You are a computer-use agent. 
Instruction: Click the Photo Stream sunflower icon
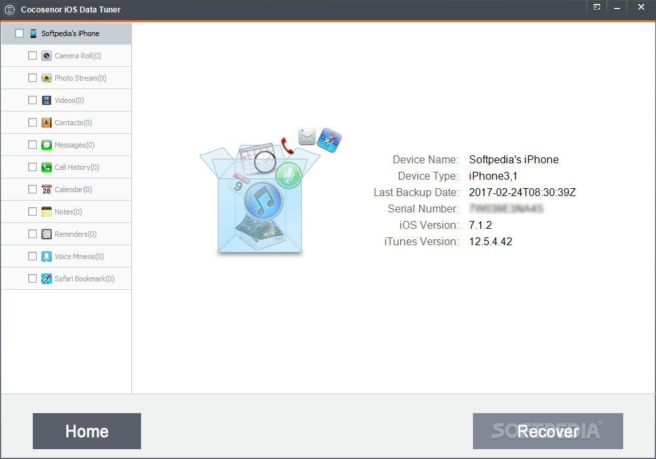click(x=47, y=78)
